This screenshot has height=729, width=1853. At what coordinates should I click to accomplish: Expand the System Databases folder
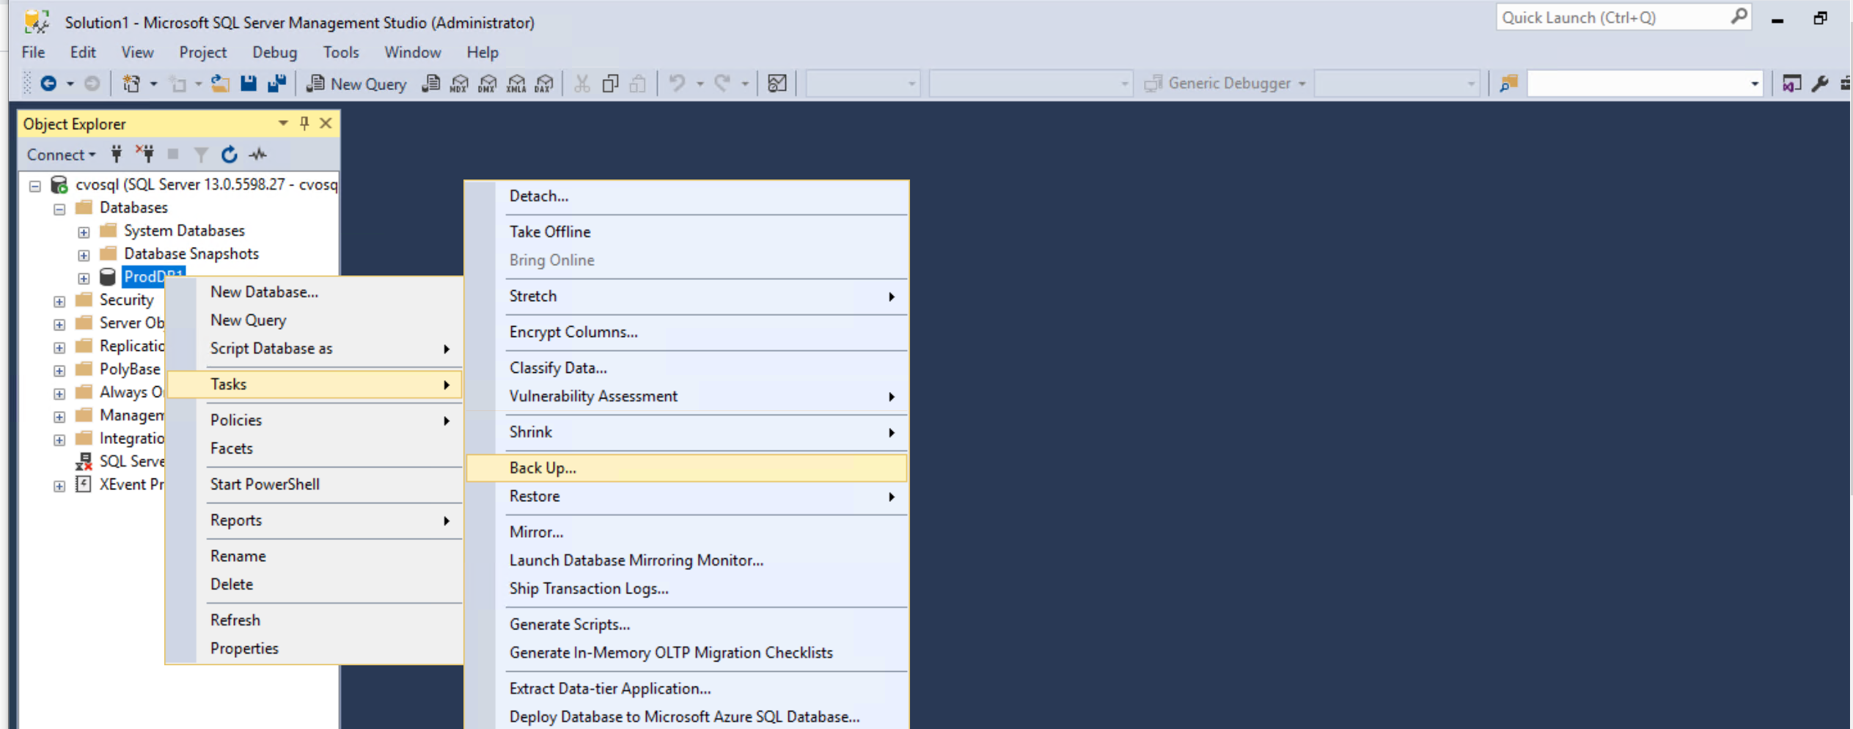click(84, 232)
